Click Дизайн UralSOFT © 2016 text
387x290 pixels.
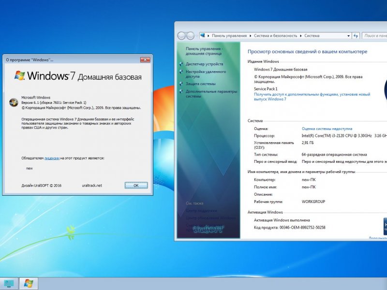click(42, 186)
